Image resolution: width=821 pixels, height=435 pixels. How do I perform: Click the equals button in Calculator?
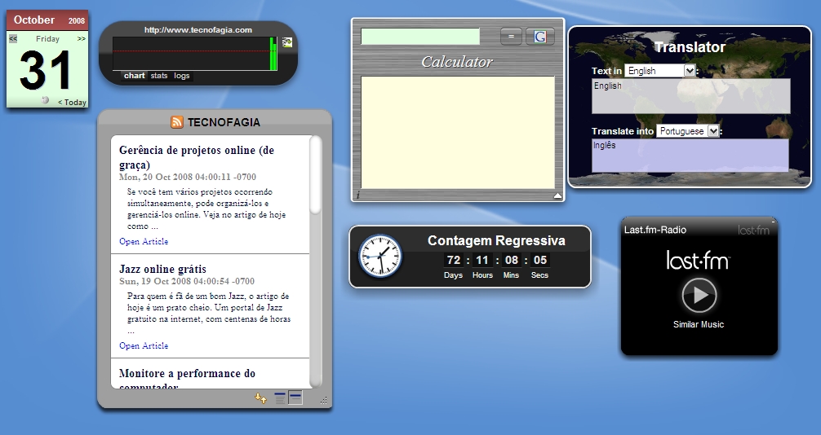(x=511, y=37)
